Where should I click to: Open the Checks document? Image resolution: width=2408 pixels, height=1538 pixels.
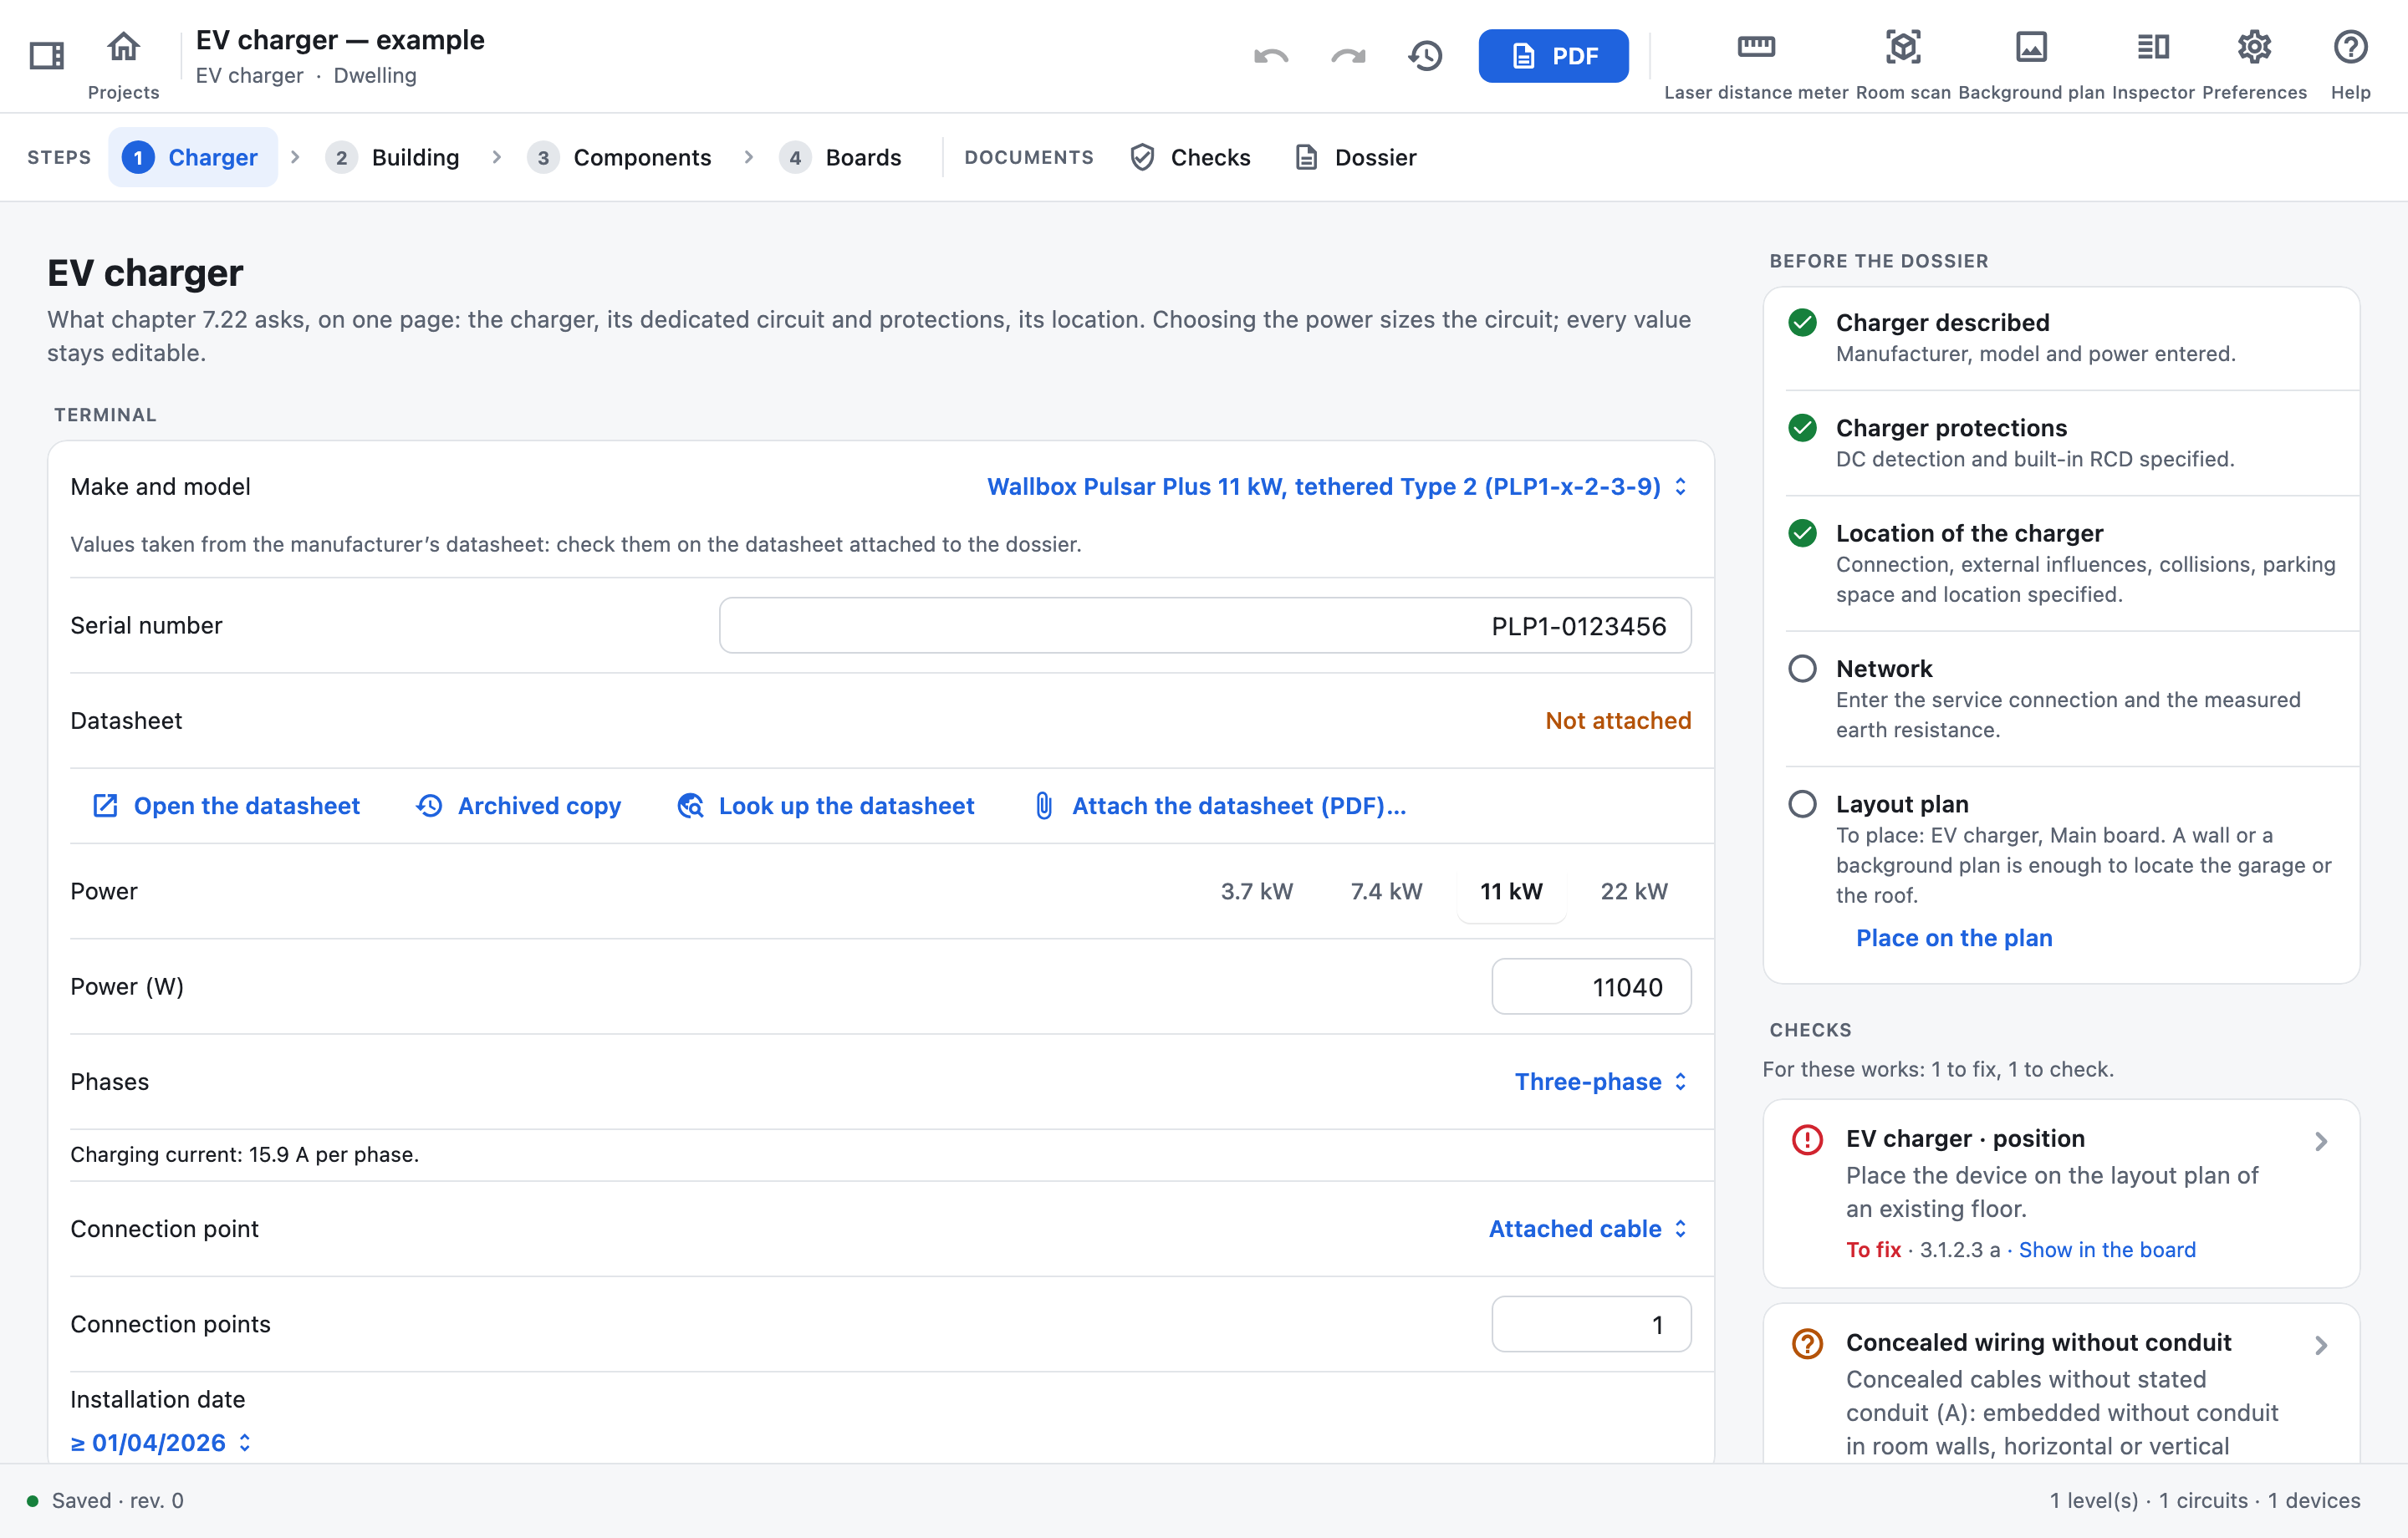pos(1190,157)
